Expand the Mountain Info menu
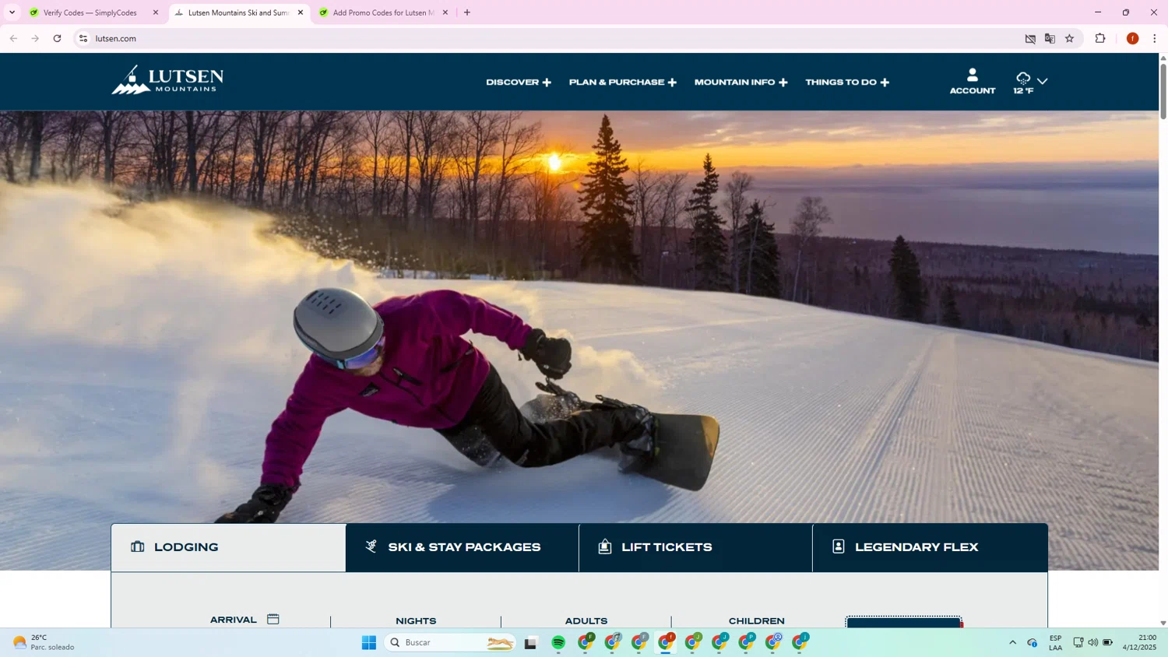 [741, 83]
